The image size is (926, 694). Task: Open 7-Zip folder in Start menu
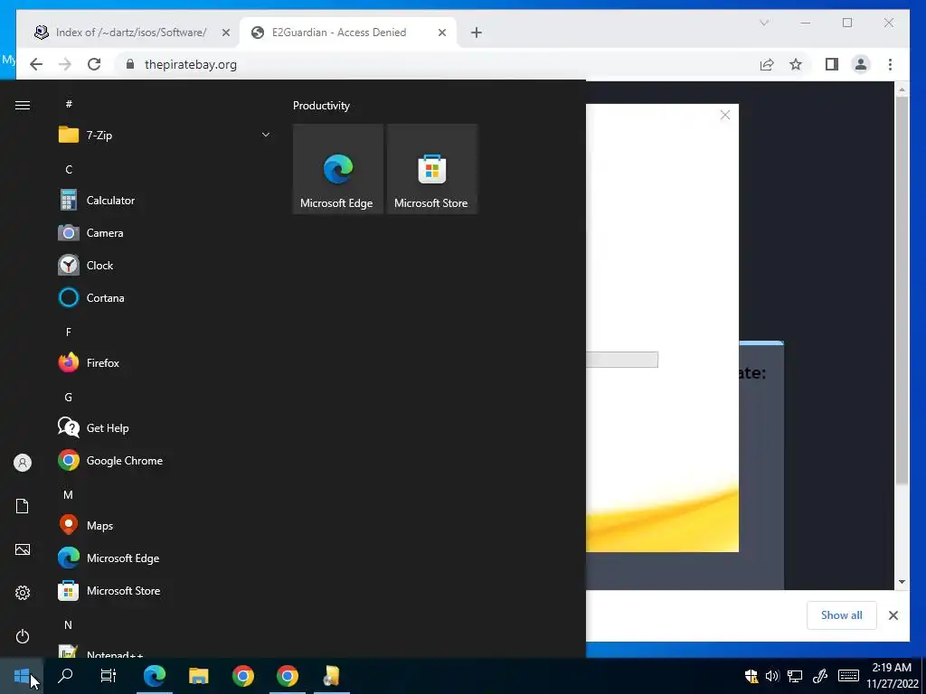pos(163,136)
